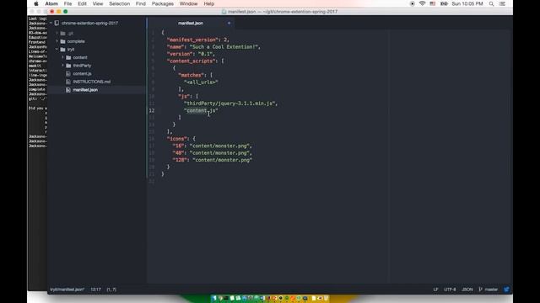
Task: Click the clock showing Sun 10:05 PM
Action: coord(467,3)
